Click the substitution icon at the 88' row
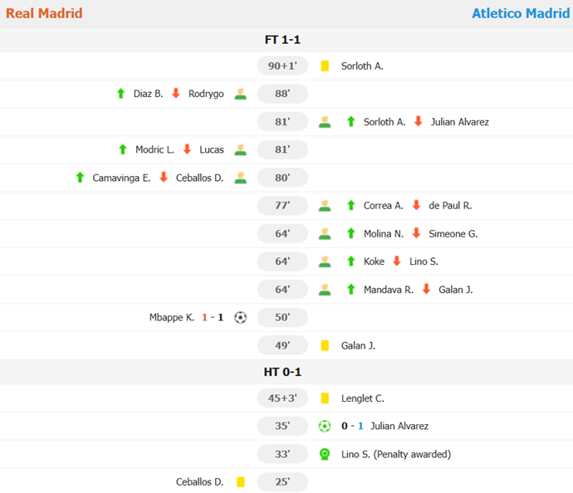Viewport: 573px width, 493px height. pos(240,94)
